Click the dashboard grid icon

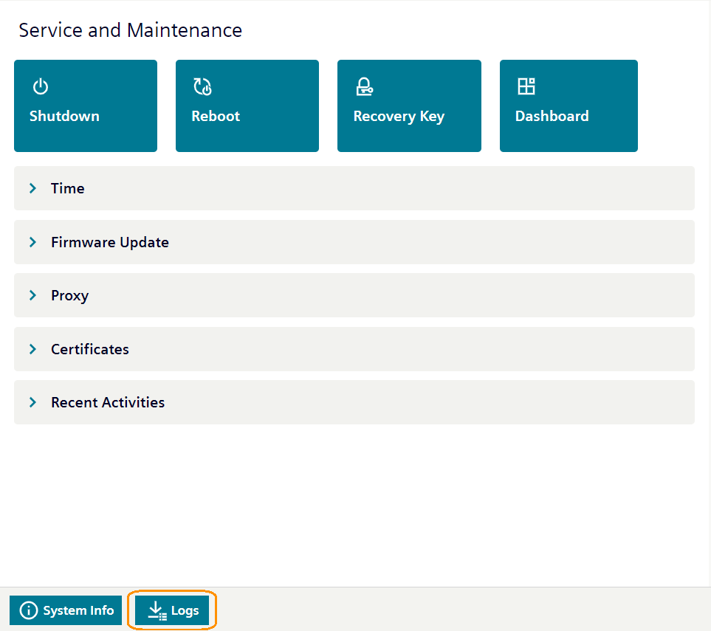click(526, 86)
